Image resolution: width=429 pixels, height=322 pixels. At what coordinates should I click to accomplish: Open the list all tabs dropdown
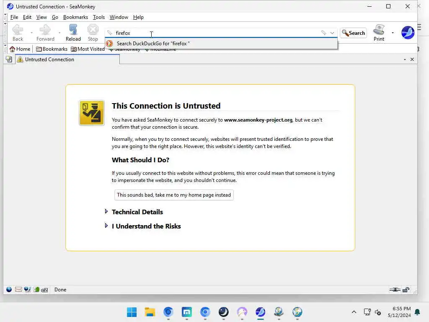[405, 60]
